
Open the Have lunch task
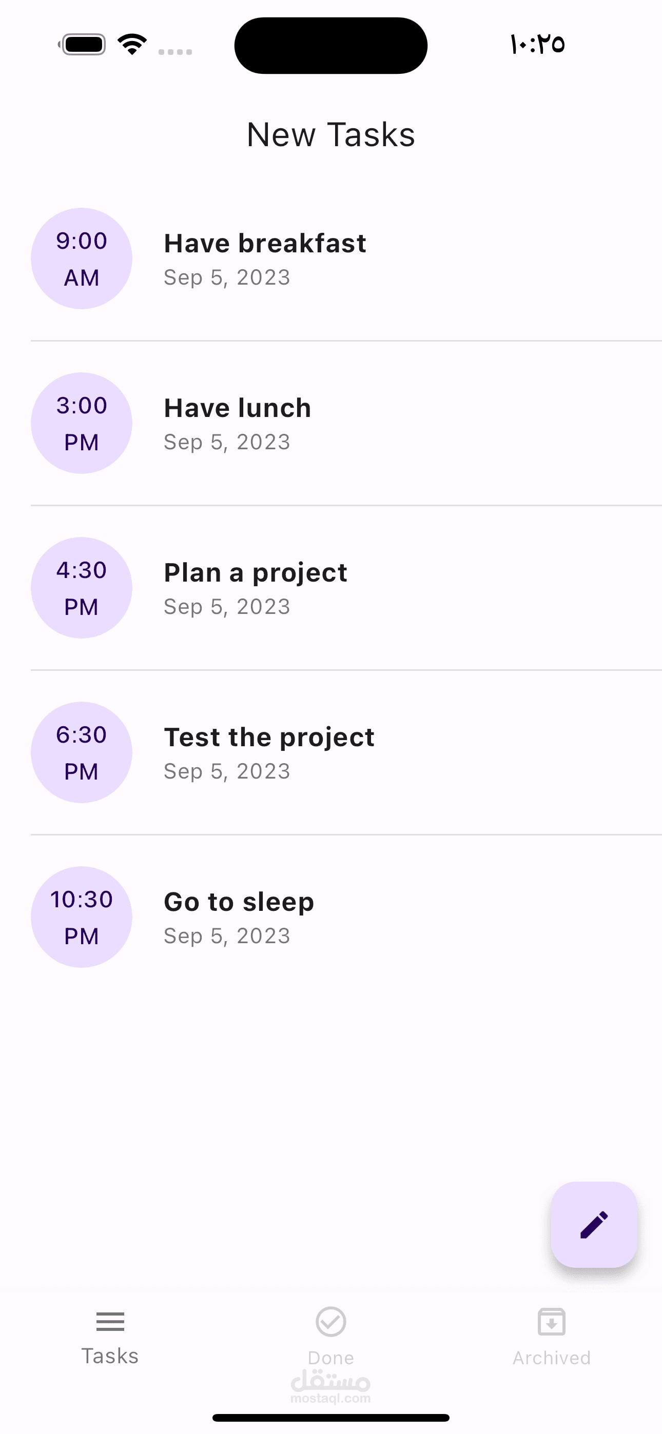(x=238, y=408)
